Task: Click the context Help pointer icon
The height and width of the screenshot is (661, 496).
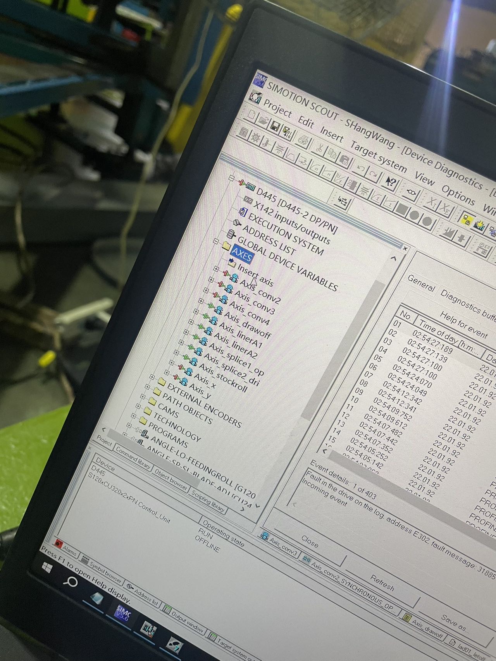Action: tap(391, 182)
